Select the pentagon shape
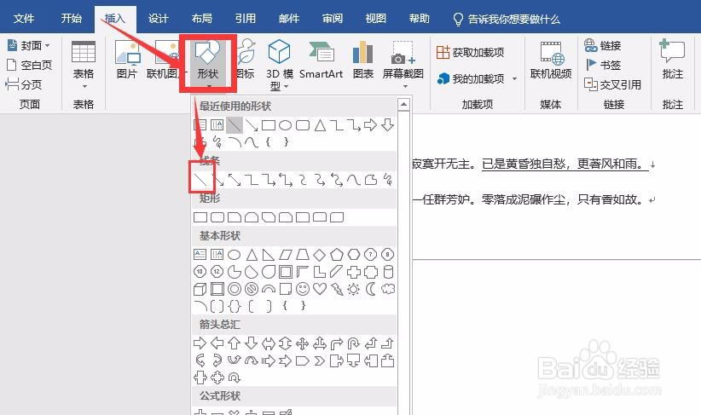701x415 pixels. (x=337, y=255)
